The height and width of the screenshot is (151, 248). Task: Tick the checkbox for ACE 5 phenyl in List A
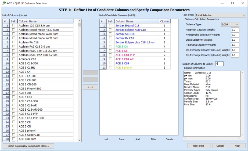[13, 130]
